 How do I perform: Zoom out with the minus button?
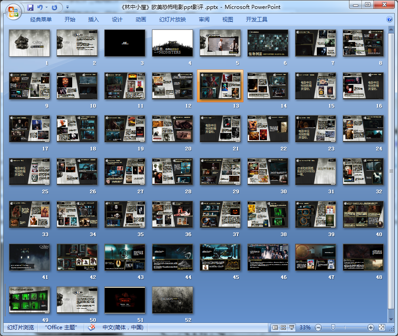click(x=318, y=328)
